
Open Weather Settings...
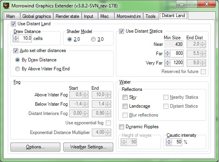(x=88, y=147)
